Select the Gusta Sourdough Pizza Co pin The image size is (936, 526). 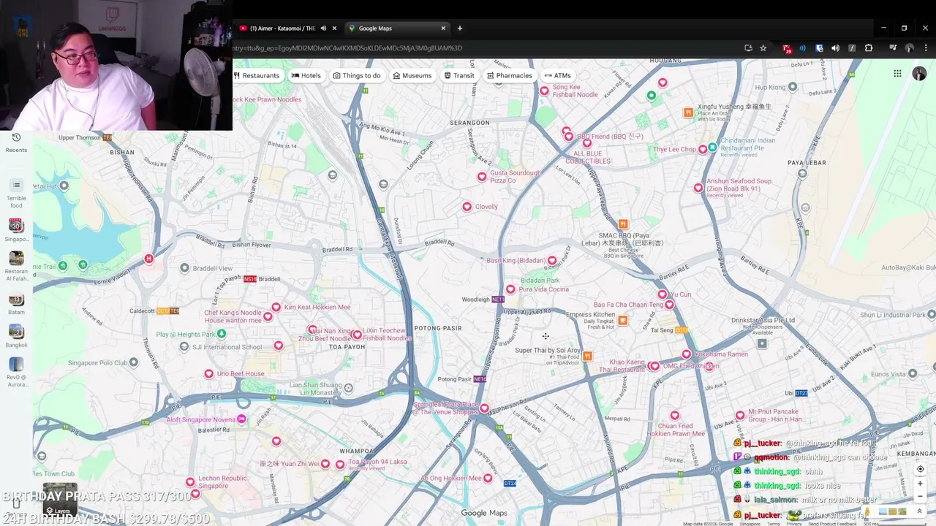tap(481, 177)
